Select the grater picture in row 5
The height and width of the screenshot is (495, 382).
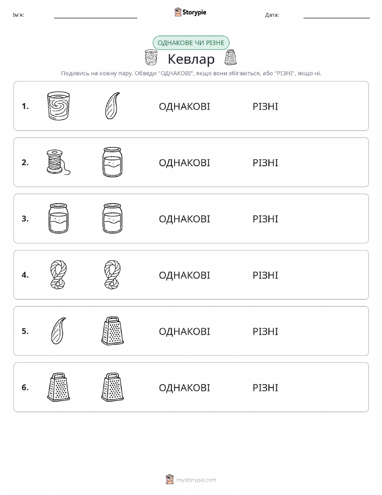click(112, 331)
